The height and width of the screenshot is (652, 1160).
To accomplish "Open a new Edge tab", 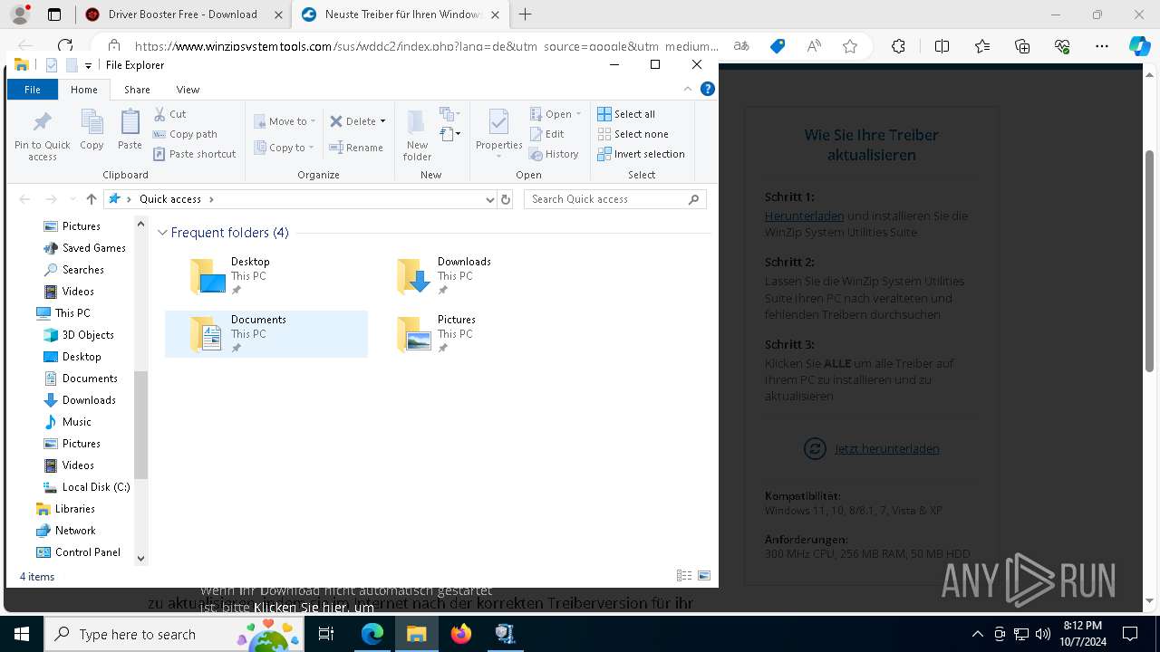I will pos(525,14).
